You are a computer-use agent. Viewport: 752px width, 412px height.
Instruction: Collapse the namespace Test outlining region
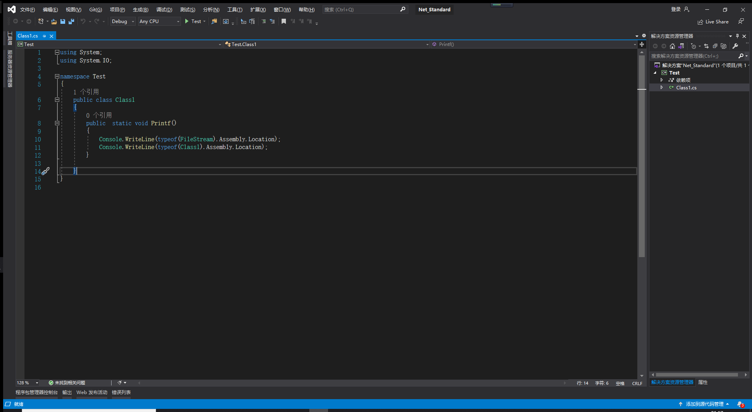point(57,76)
